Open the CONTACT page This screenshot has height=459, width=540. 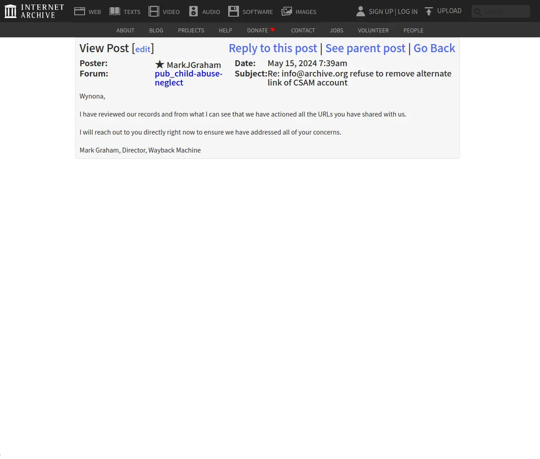tap(303, 30)
